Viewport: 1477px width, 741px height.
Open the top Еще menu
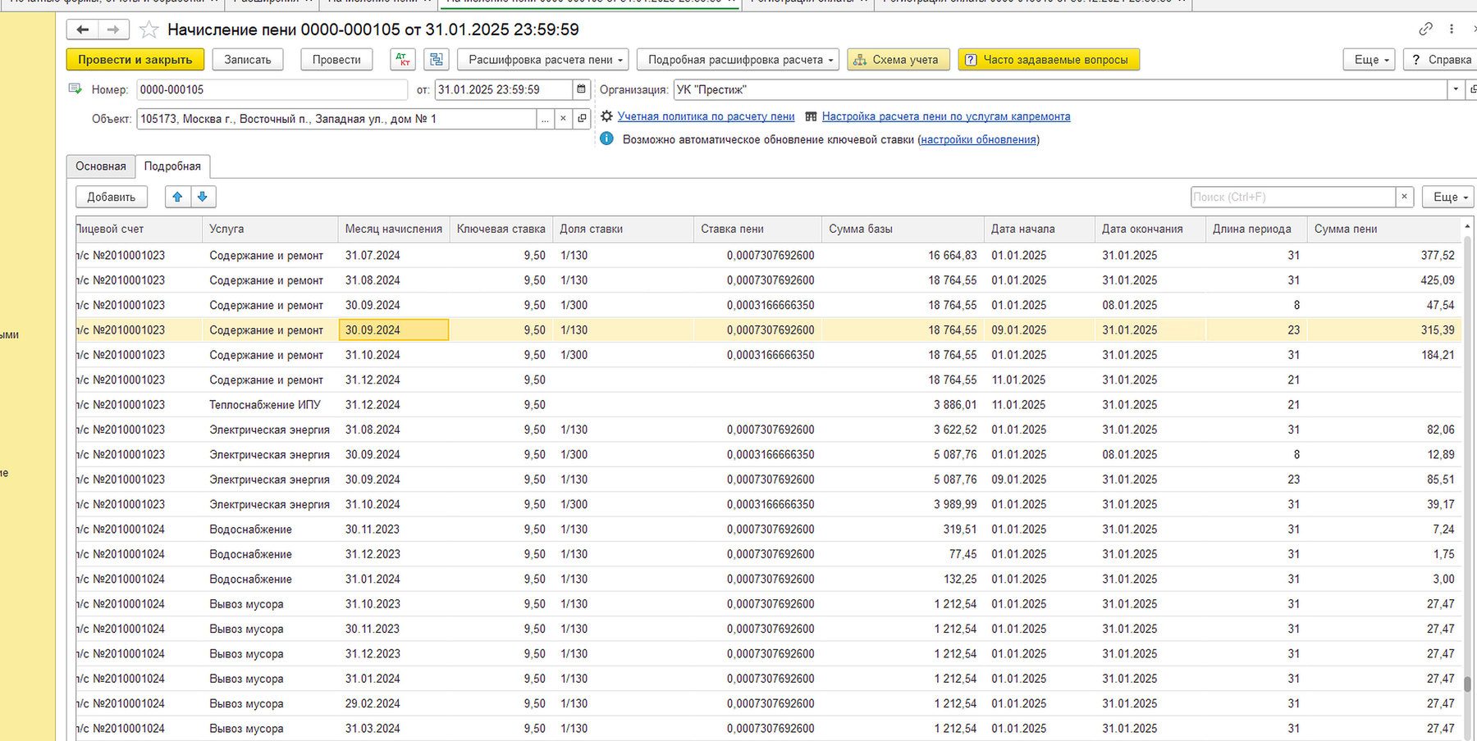(x=1369, y=60)
